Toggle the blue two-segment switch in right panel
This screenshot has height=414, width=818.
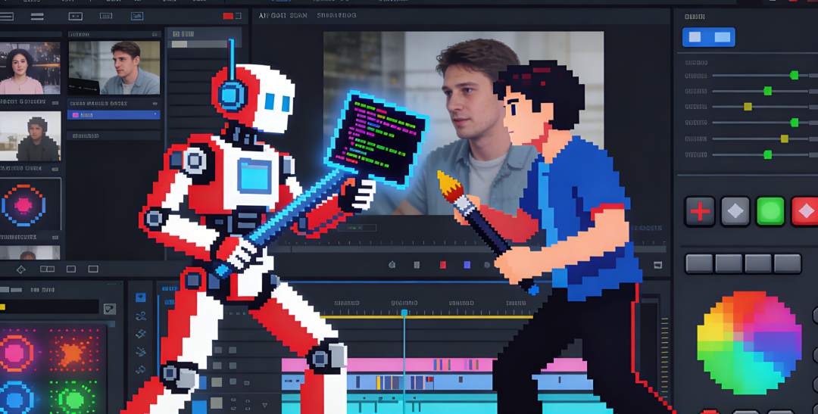pos(708,37)
